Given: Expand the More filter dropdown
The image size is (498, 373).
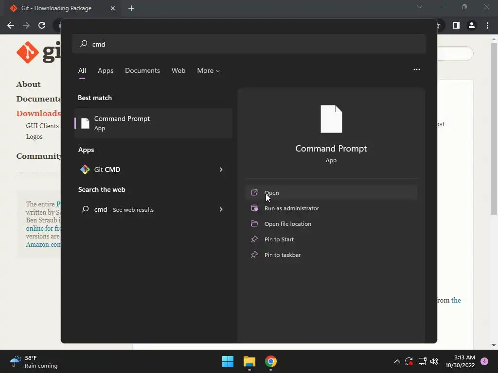Looking at the screenshot, I should tap(208, 71).
